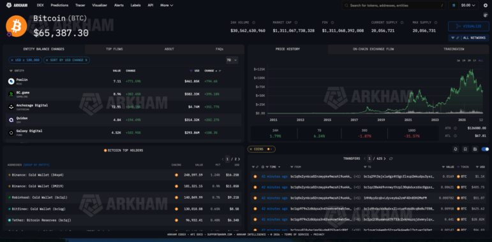
Task: Toggle the blue switch above transfers
Action: pyautogui.click(x=485, y=149)
